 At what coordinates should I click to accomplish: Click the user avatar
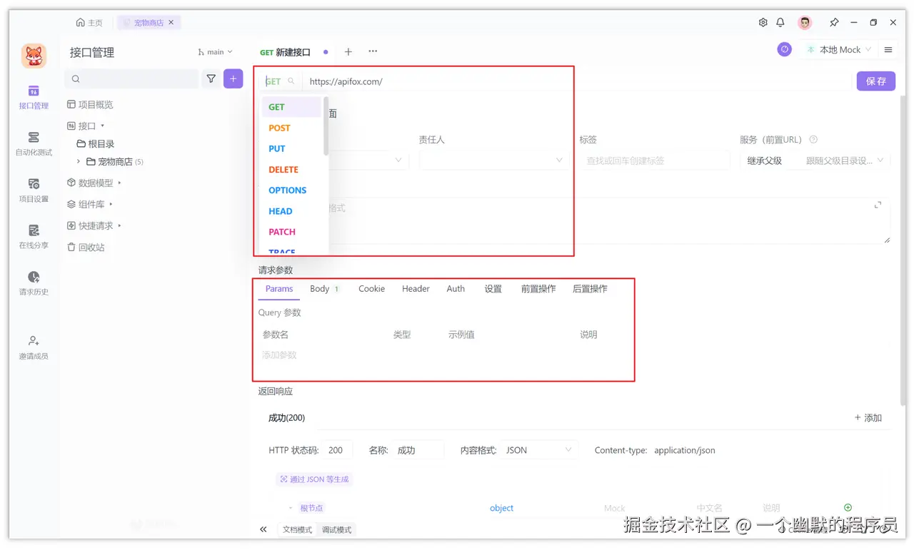point(805,23)
